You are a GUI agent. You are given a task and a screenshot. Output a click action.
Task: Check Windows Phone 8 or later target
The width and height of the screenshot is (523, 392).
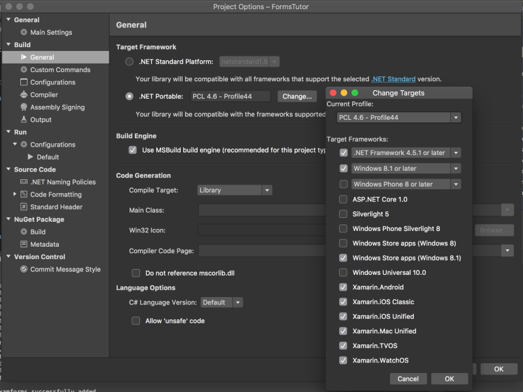[x=344, y=184]
